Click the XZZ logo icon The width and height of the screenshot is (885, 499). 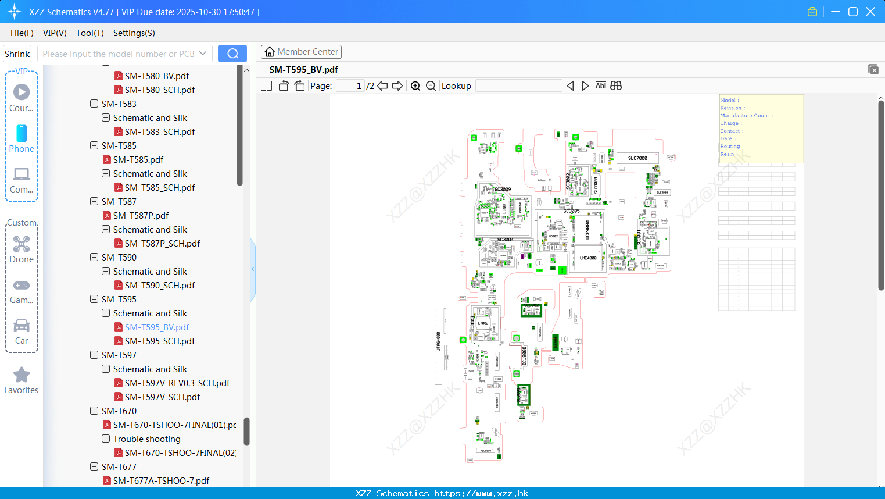click(x=15, y=12)
